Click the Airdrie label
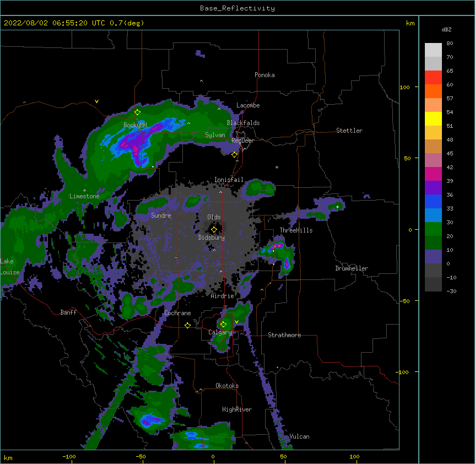 coord(222,296)
